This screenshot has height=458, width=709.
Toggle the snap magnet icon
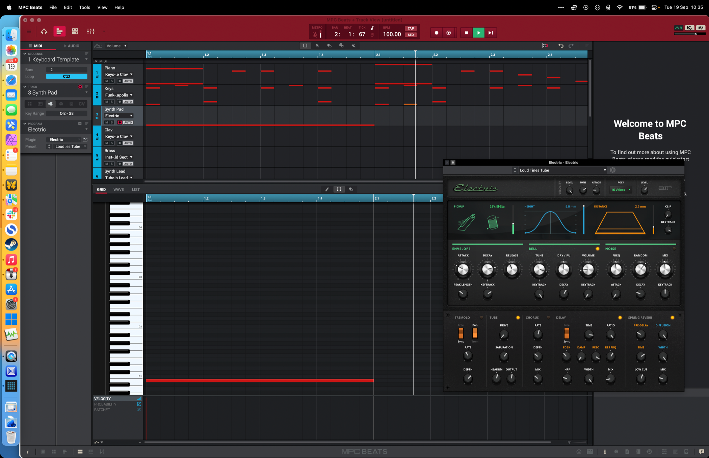click(x=545, y=46)
